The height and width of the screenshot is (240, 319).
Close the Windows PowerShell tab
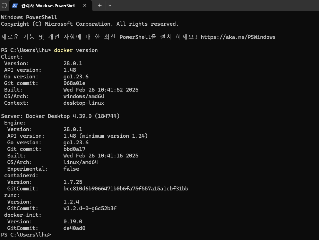[x=85, y=6]
